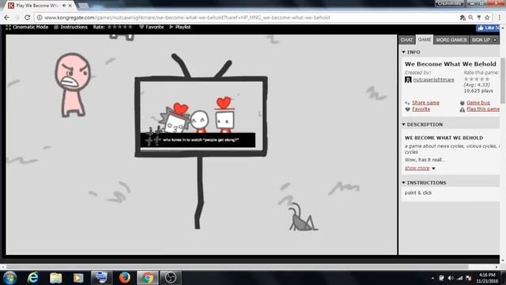This screenshot has width=506, height=285.
Task: Click the Facebook Like button
Action: click(488, 28)
